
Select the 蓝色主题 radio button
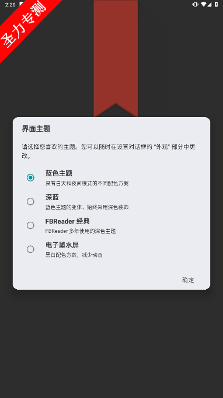(x=30, y=178)
